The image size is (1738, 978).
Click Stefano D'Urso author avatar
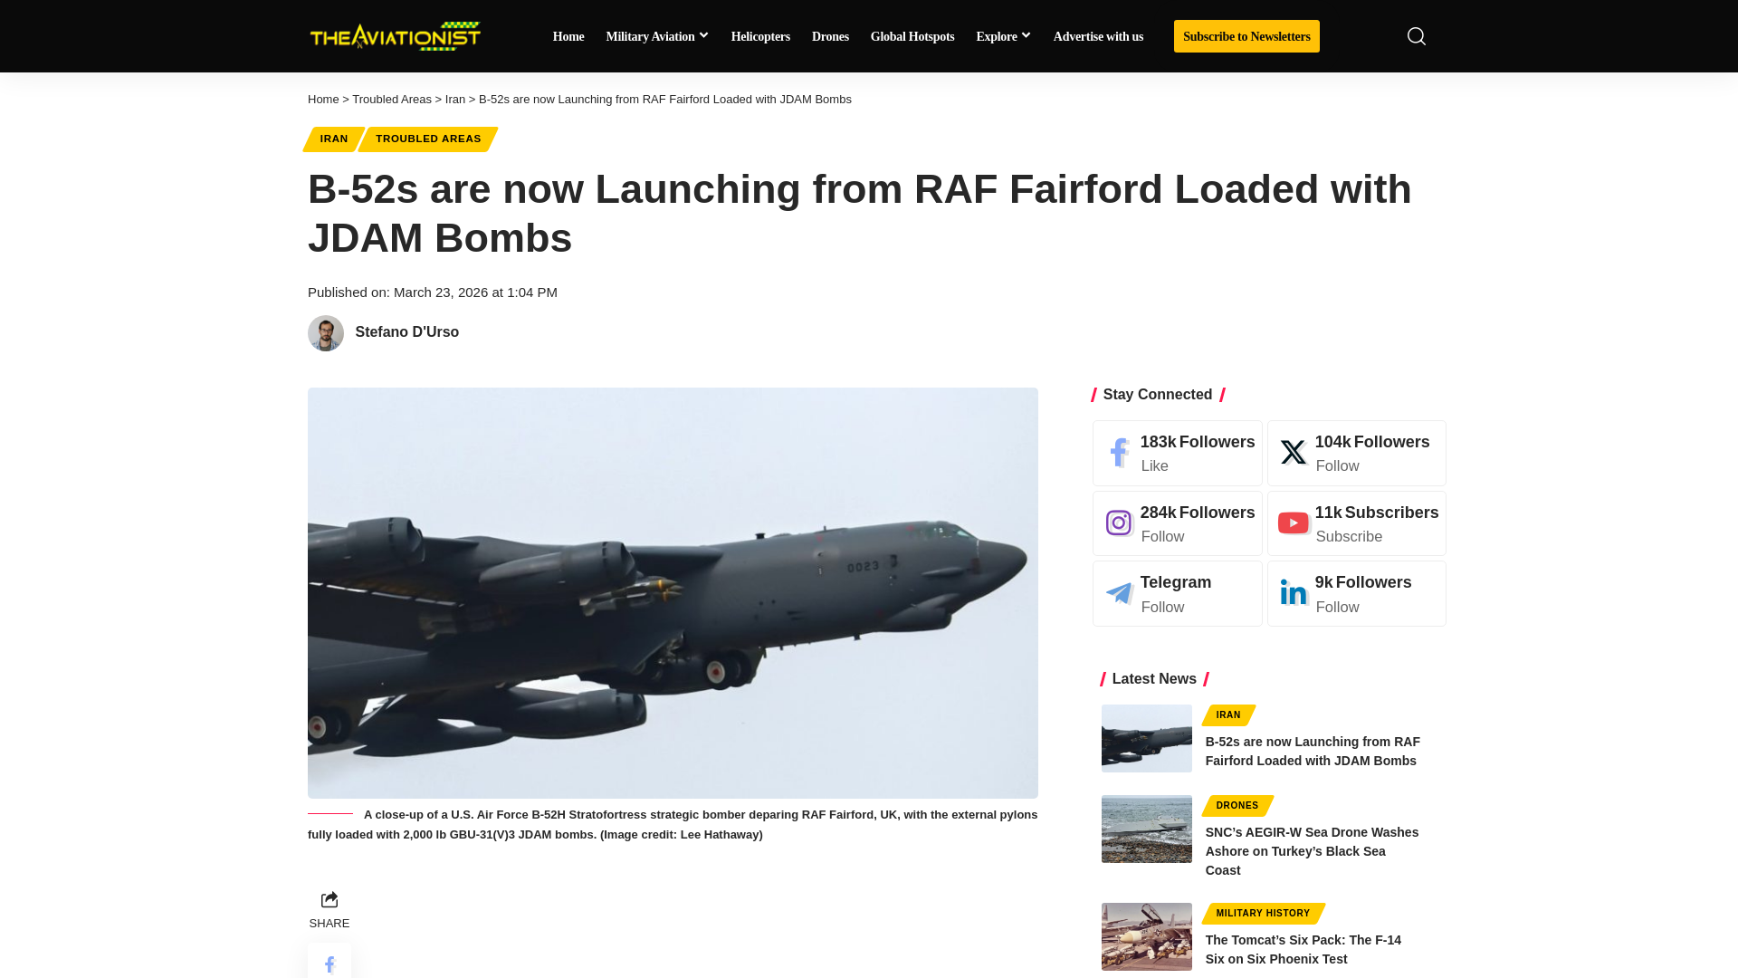point(326,333)
